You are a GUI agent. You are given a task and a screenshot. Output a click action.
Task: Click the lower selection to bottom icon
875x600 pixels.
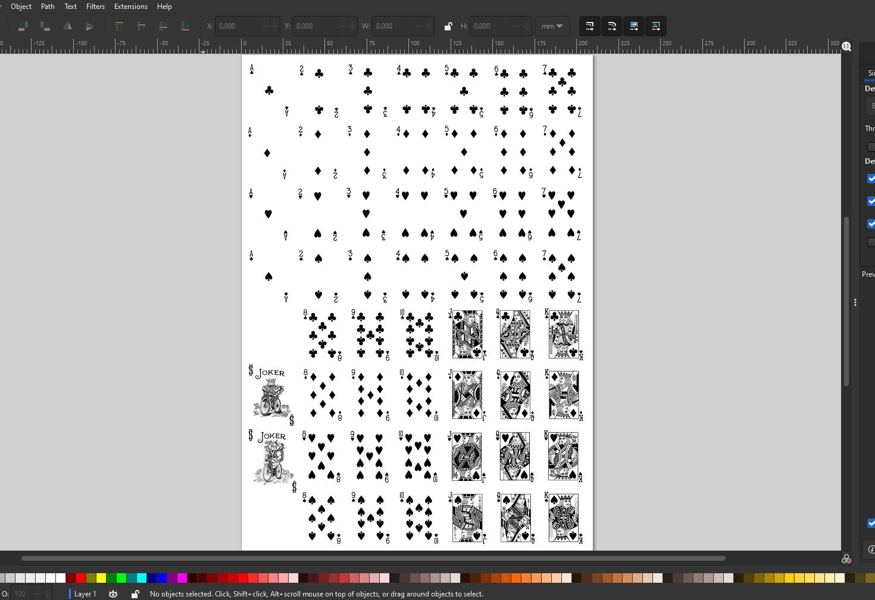[185, 26]
